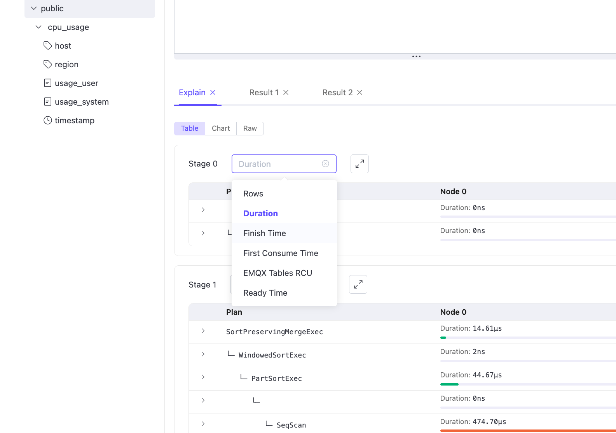The image size is (616, 433).
Task: Switch to Chart view
Action: coord(220,128)
